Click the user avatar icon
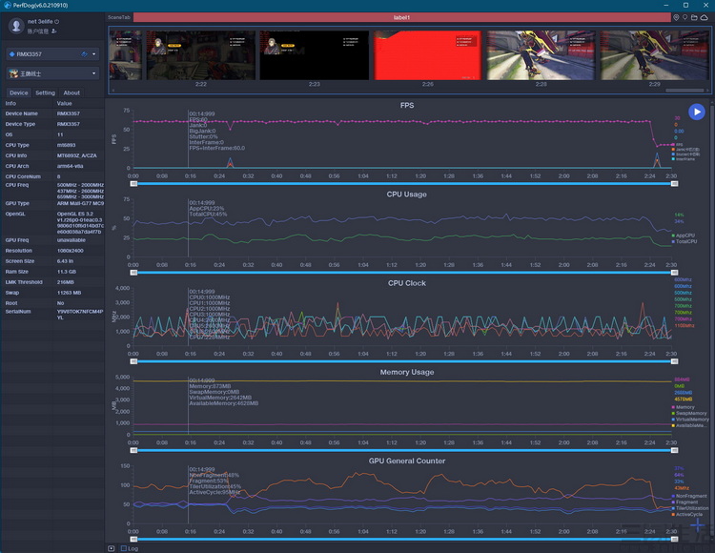 [x=16, y=26]
